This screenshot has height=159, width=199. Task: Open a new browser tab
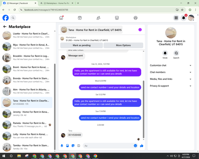[78, 3]
